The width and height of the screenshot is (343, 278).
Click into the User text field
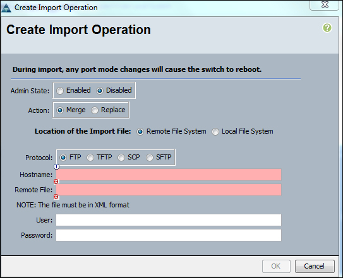click(x=169, y=220)
